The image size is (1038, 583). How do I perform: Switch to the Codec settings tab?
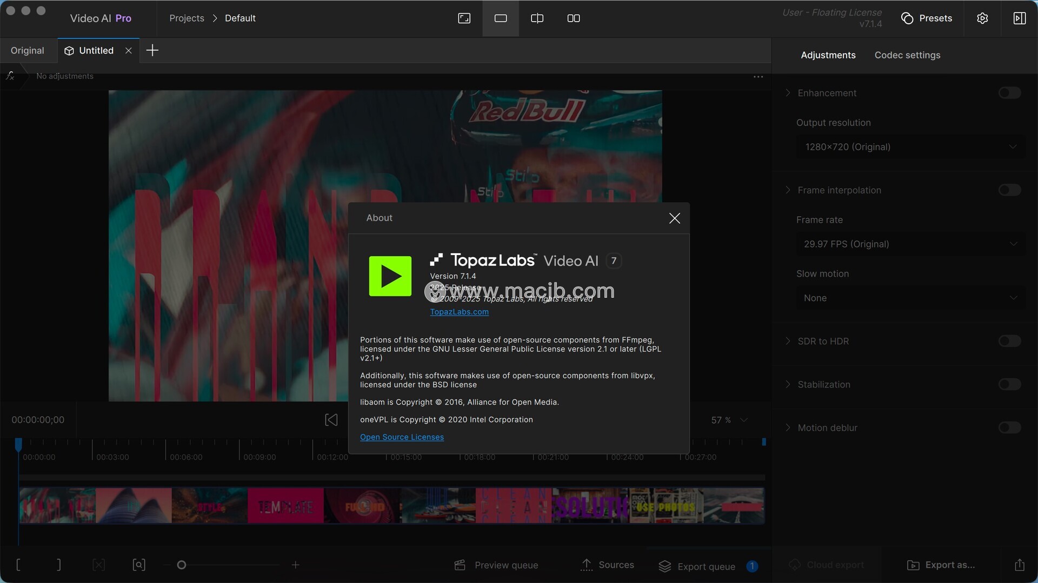(x=907, y=55)
